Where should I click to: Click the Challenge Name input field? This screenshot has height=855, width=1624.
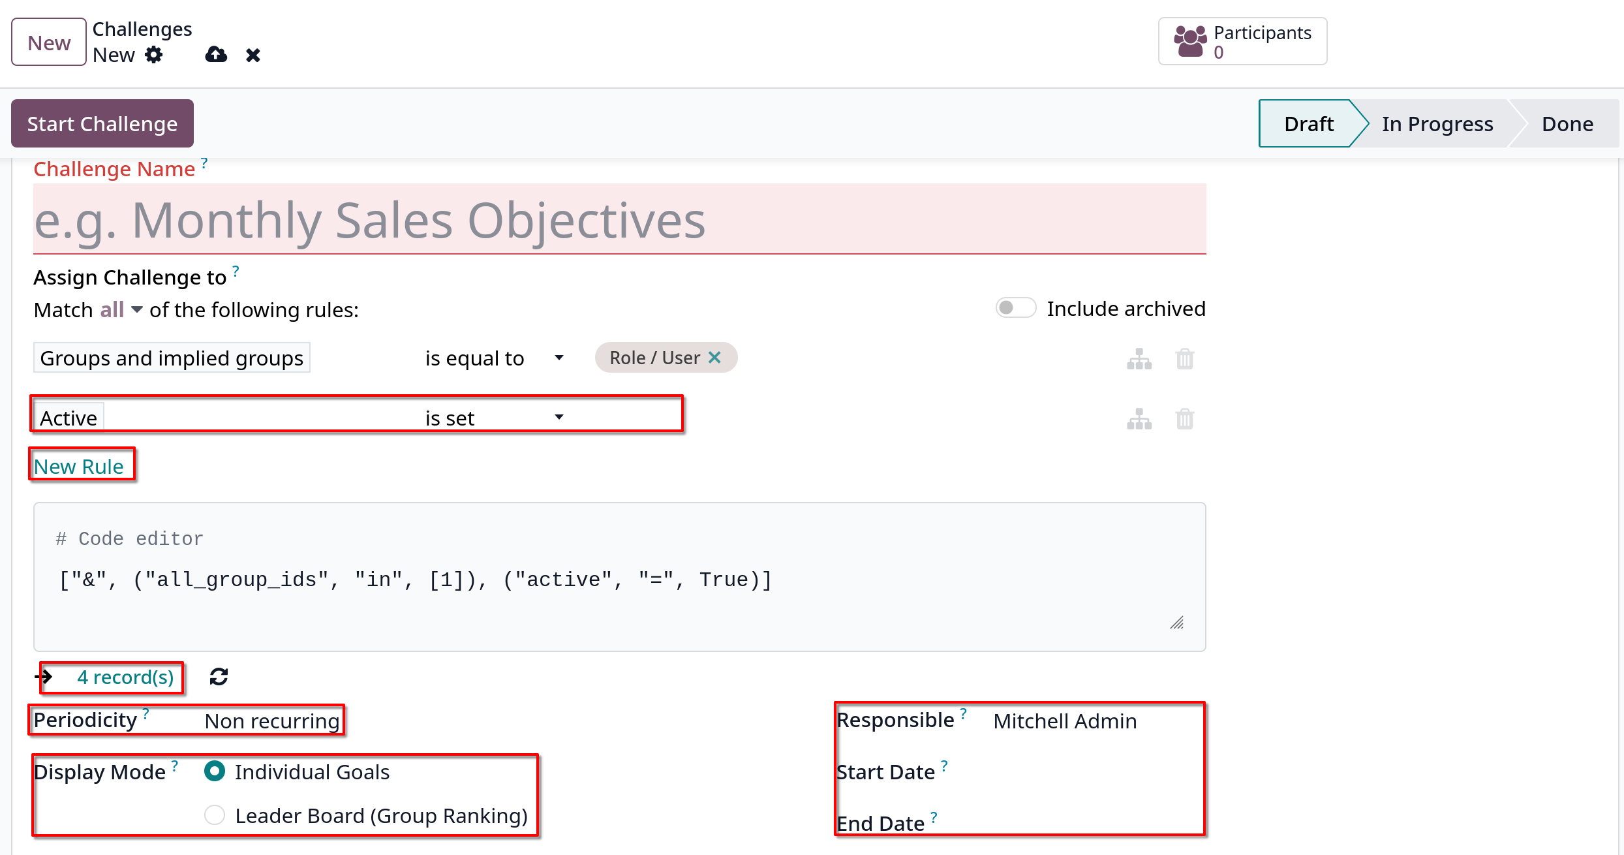point(619,219)
